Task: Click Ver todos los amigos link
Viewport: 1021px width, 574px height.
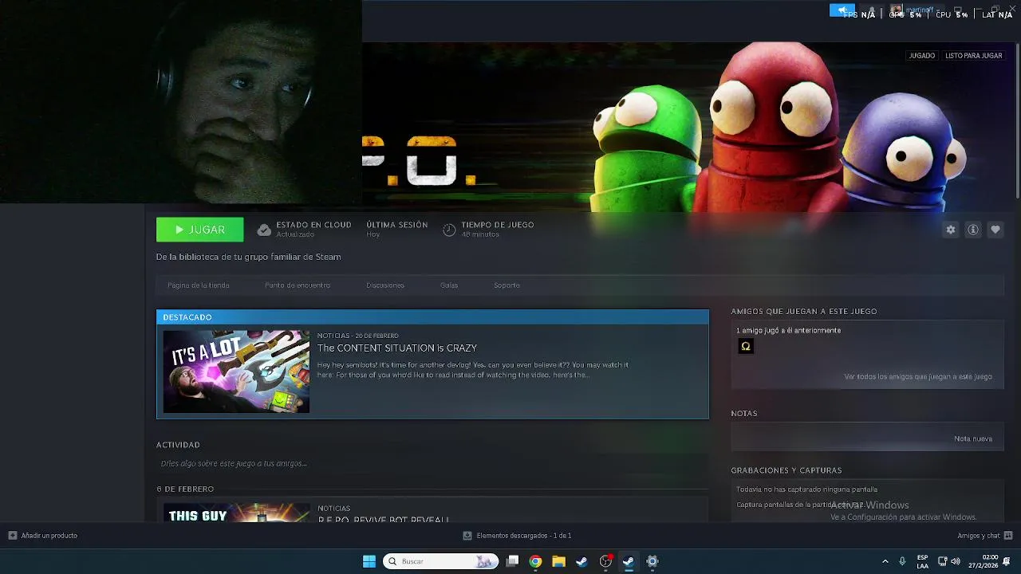Action: pyautogui.click(x=918, y=376)
